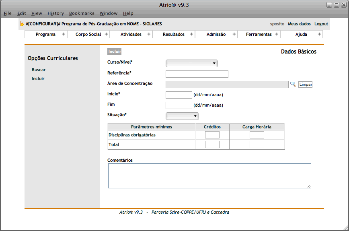
Task: Click the Início date field
Action: (179, 95)
